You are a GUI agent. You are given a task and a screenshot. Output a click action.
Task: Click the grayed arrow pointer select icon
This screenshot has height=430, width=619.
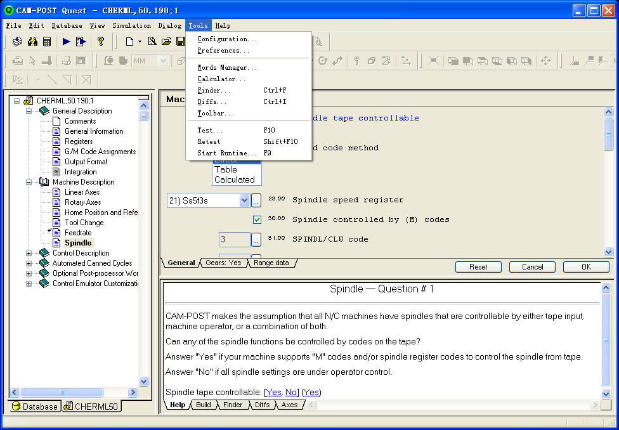pos(33,61)
